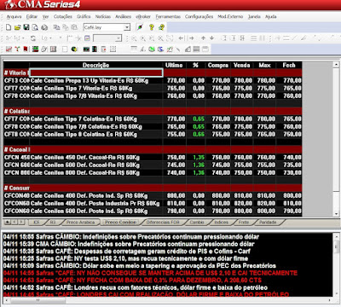
Task: Click the house-shaped icon in bottom toolbar
Action: click(x=188, y=49)
